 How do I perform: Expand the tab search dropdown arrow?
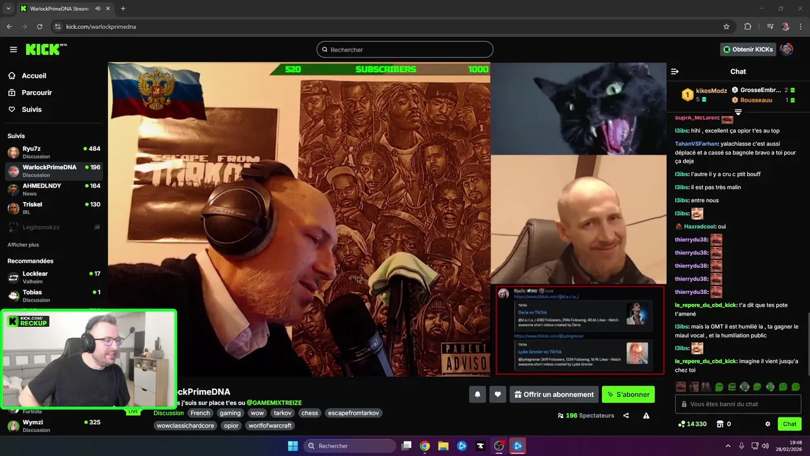(x=8, y=8)
